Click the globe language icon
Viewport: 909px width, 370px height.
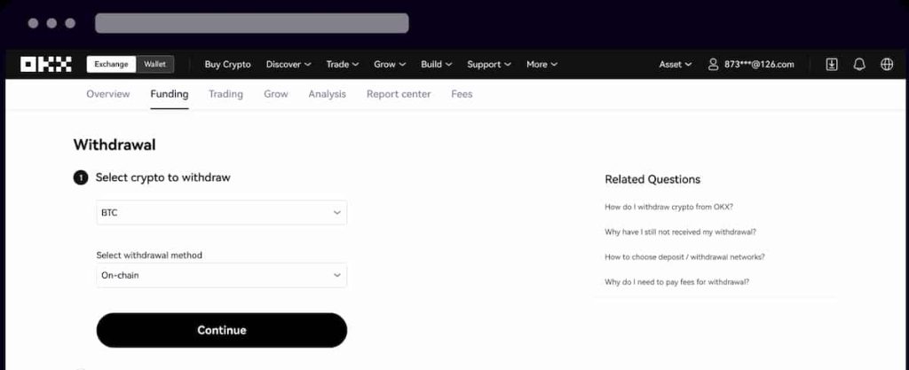pos(886,64)
